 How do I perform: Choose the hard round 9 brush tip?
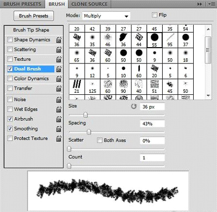click(x=155, y=56)
